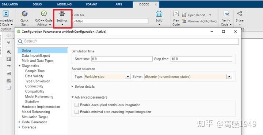This screenshot has height=135, width=263.
Task: Click the Open Report icon
Action: pos(184,15)
